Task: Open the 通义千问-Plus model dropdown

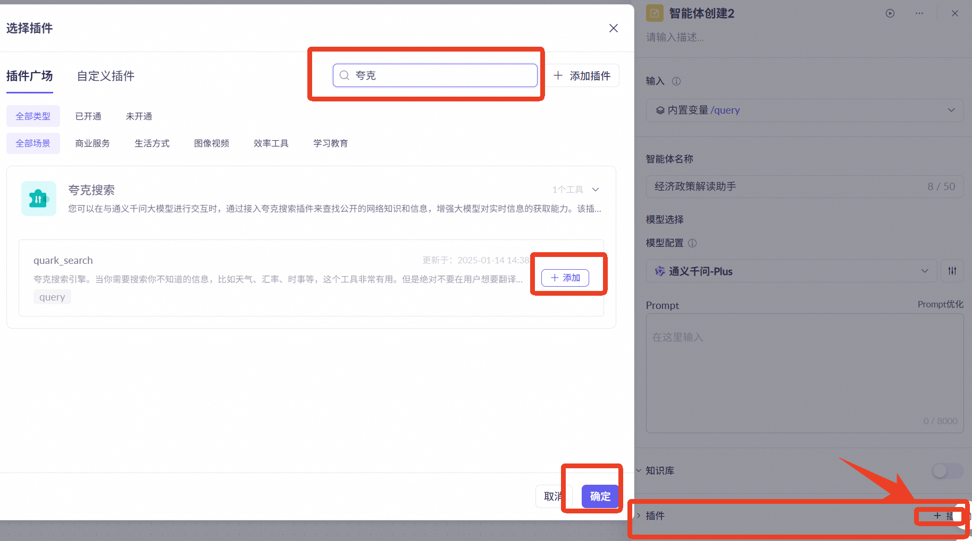Action: [791, 271]
